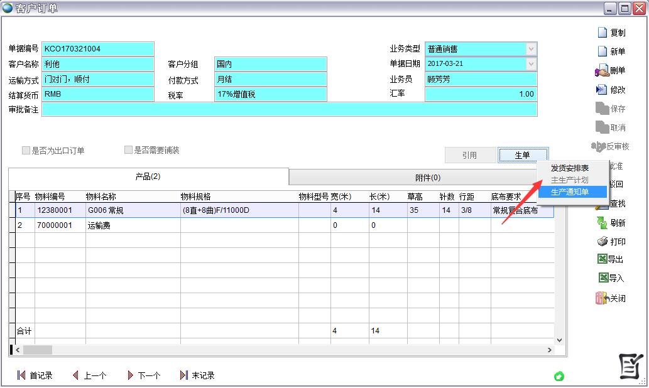
Task: Click the 删单 (delete order) icon
Action: 601,70
